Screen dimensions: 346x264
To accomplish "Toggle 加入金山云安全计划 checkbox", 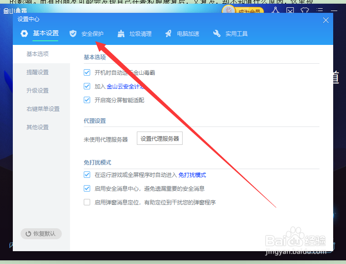I will (87, 86).
